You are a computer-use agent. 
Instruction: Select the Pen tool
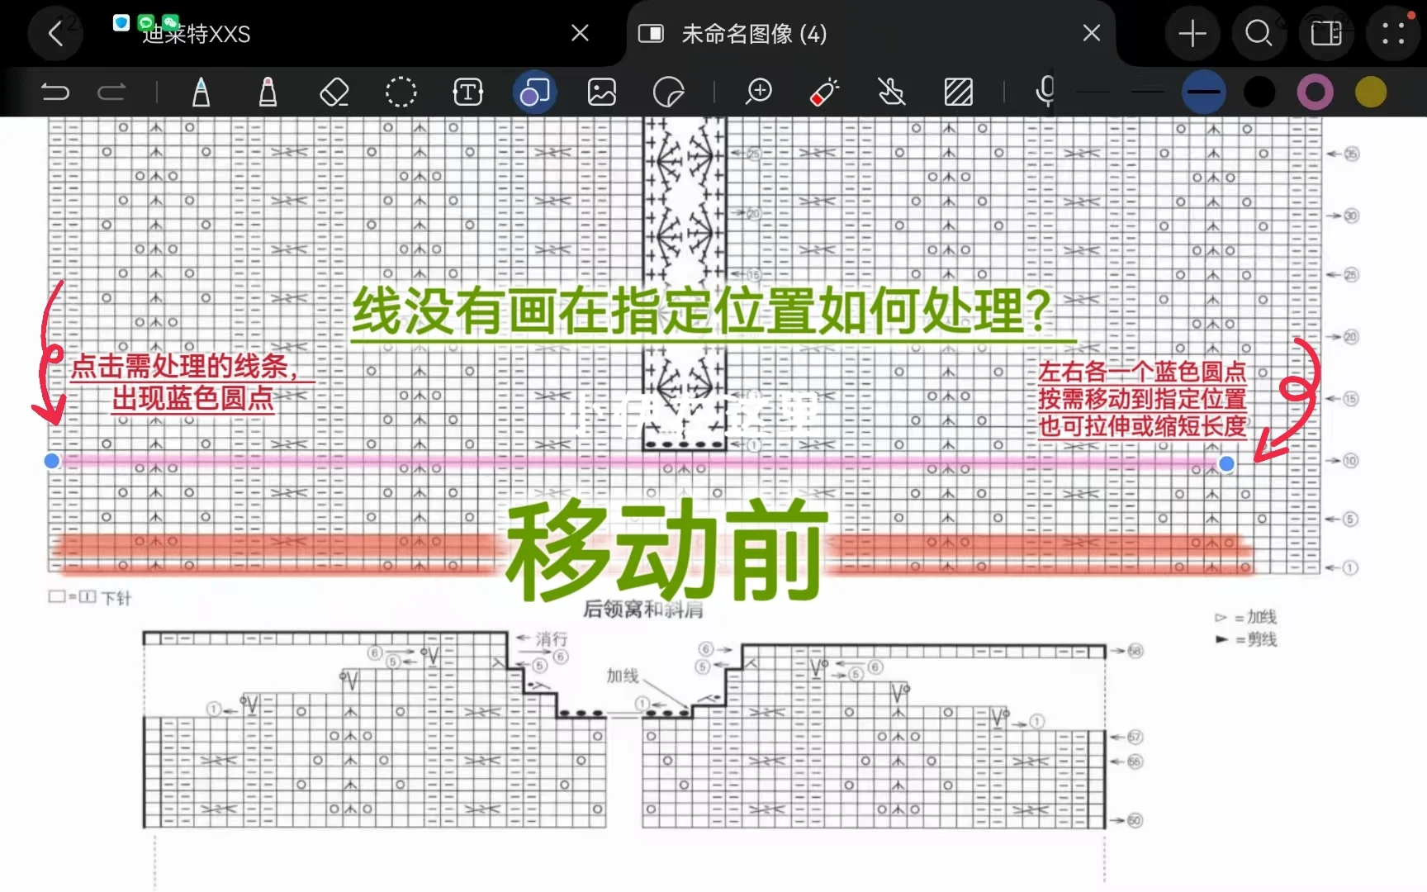click(x=201, y=92)
